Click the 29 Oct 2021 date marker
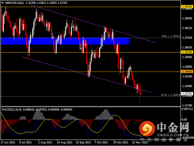 [x=120, y=142]
